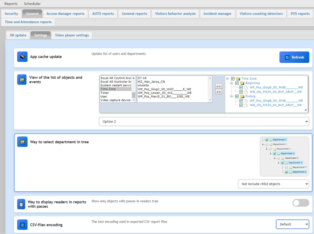The width and height of the screenshot is (314, 234).
Task: Toggle show only objects with passes switch
Action: (x=301, y=203)
